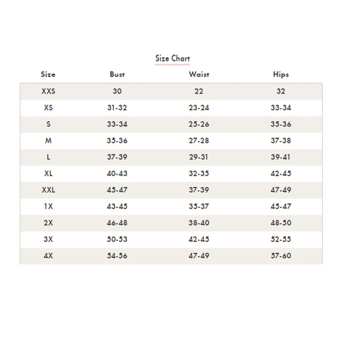Viewport: 337px width, 337px height.
Task: Select hips value 57-60 for 4X
Action: [x=281, y=256]
